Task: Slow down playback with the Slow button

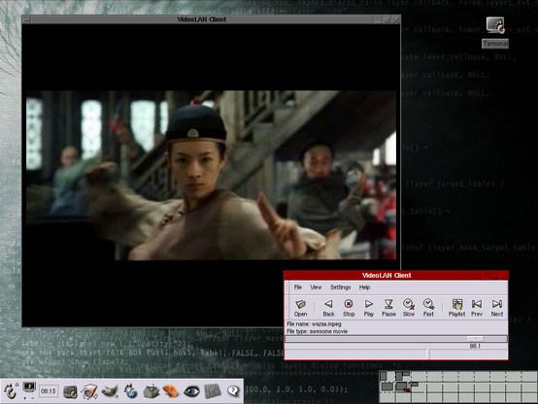Action: [408, 308]
